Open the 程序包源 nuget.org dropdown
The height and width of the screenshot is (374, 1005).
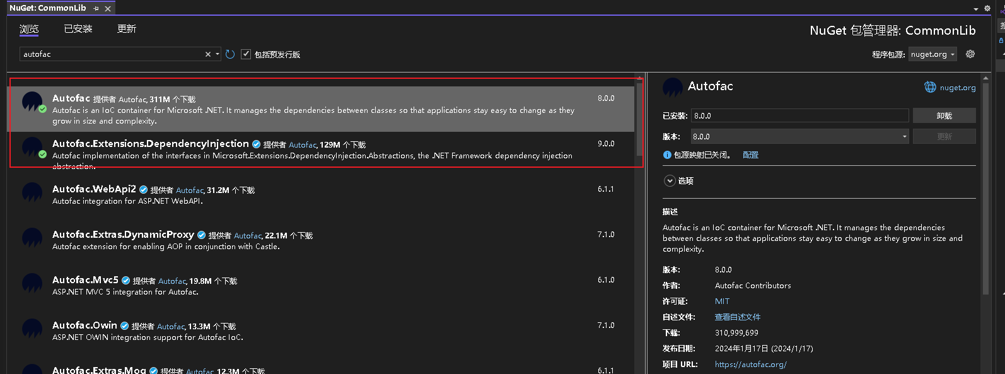coord(932,54)
